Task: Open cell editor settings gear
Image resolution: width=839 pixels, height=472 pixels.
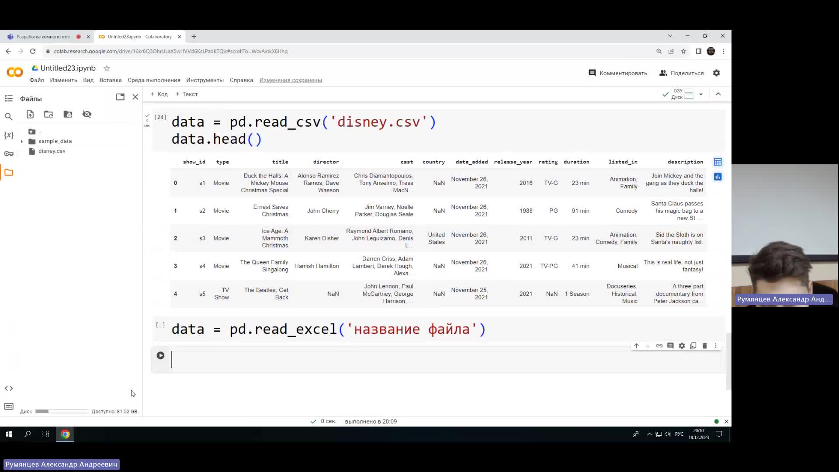Action: click(x=682, y=346)
